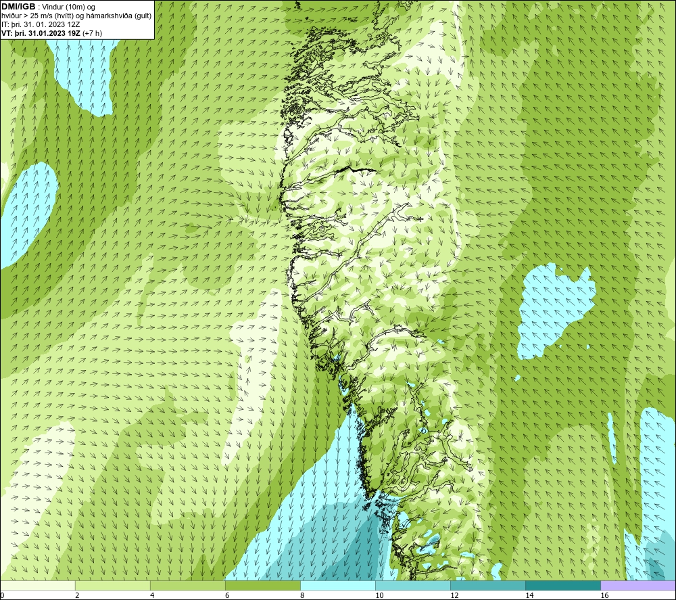This screenshot has height=600, width=676.
Task: Click the scale label 4
Action: coord(152,596)
